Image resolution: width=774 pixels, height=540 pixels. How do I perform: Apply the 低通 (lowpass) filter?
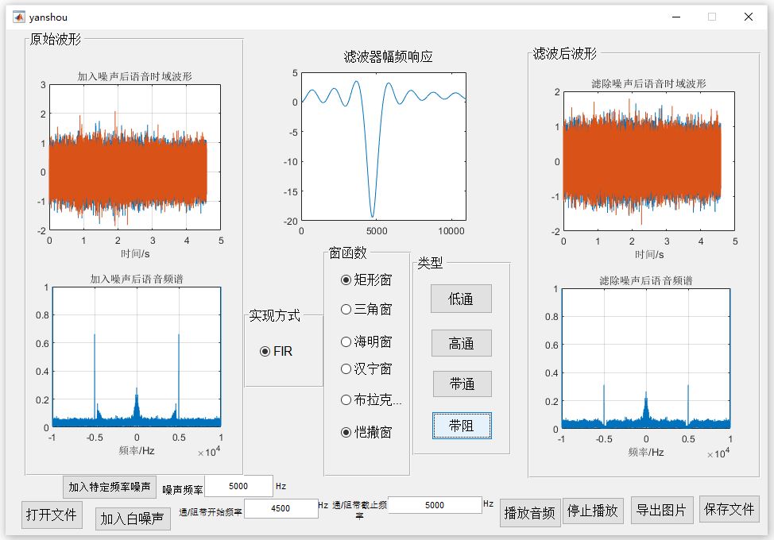coord(462,299)
